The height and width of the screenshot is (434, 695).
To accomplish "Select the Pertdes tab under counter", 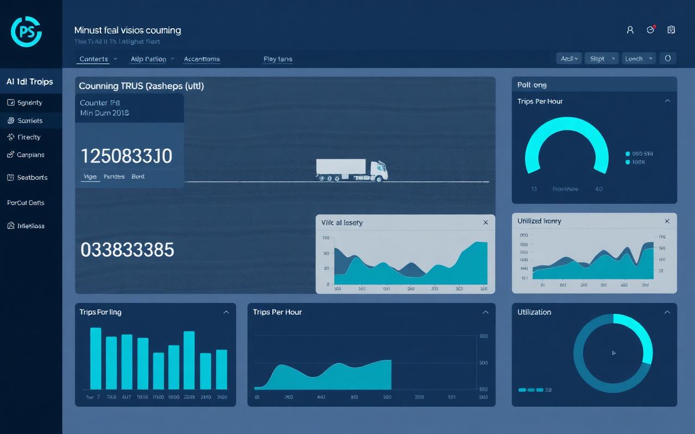I will [x=114, y=177].
